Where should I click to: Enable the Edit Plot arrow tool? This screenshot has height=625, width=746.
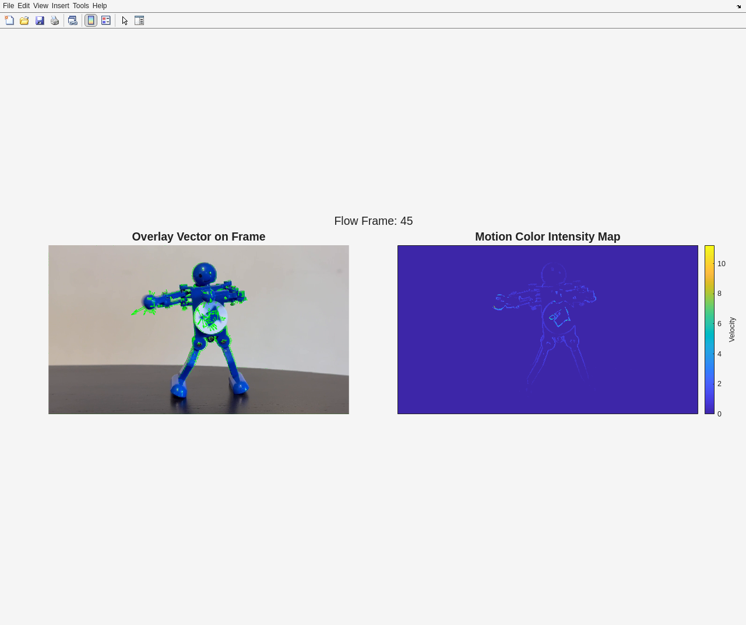[125, 20]
